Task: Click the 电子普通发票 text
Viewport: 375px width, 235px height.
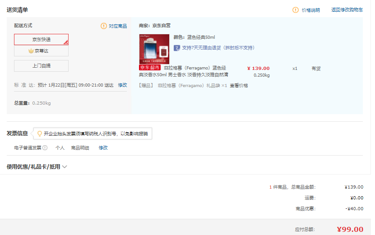Action: tap(28, 148)
